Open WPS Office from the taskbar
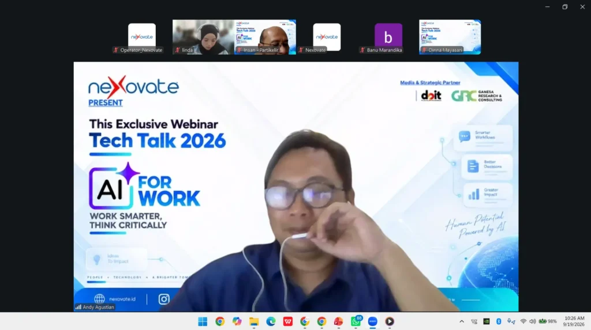 [x=288, y=321]
